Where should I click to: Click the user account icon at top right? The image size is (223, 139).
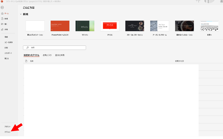221,2
